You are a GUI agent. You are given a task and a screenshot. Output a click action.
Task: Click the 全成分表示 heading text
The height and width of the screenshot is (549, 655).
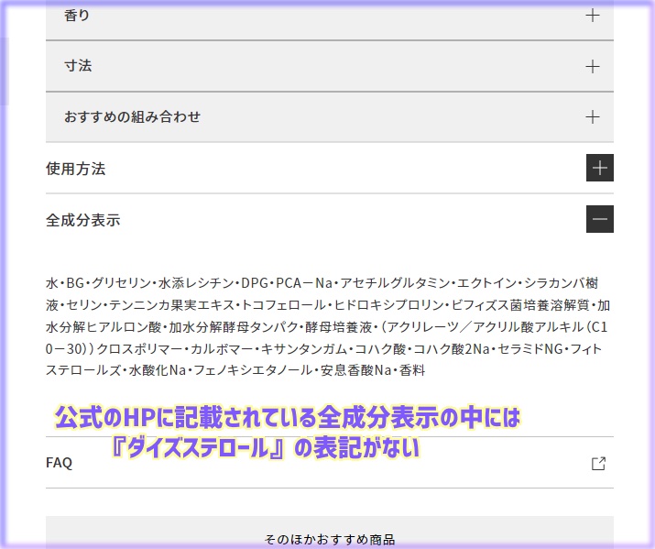point(82,220)
